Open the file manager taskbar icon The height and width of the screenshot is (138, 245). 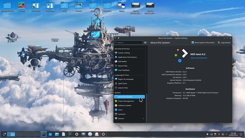[x=57, y=134]
